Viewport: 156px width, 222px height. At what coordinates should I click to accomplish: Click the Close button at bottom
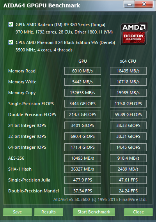click(138, 212)
